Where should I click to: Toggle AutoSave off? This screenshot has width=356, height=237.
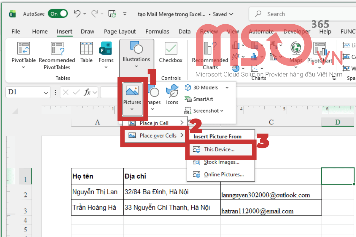pos(58,14)
